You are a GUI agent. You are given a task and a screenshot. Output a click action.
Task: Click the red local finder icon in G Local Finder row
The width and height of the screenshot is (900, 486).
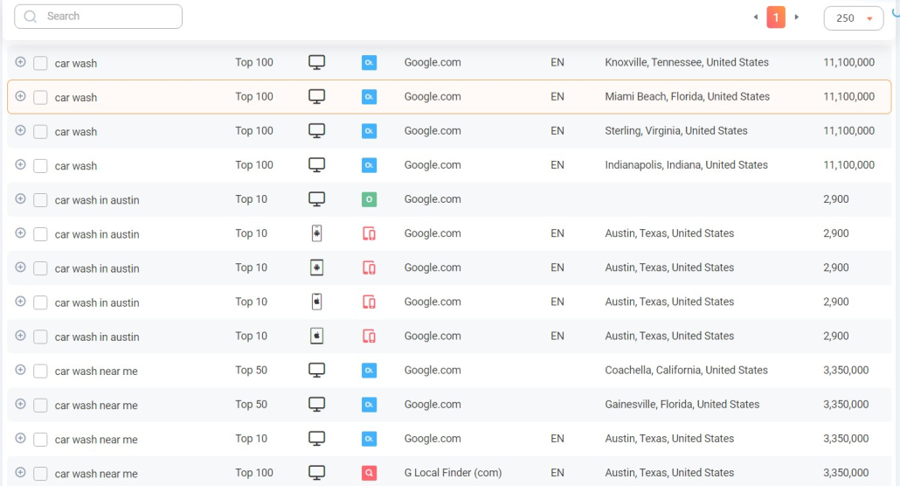[x=369, y=473]
